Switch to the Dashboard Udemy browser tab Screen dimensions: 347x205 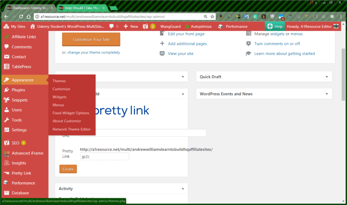30,8
